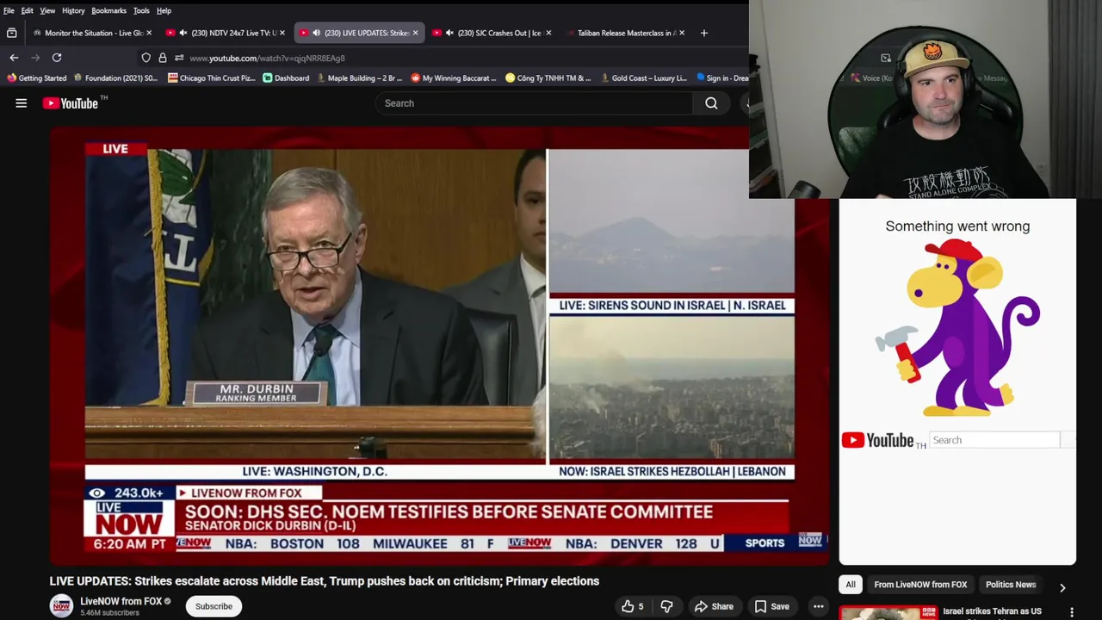
Task: Open Chicago Thin Crust Pizza bookmark
Action: (x=212, y=77)
